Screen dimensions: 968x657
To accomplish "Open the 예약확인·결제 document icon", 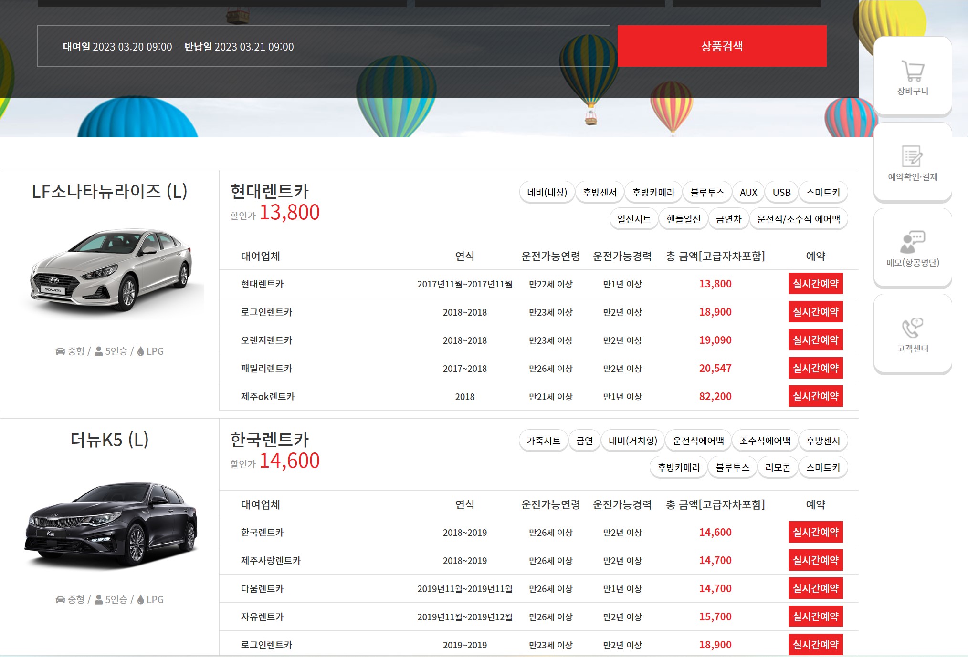I will pos(913,156).
